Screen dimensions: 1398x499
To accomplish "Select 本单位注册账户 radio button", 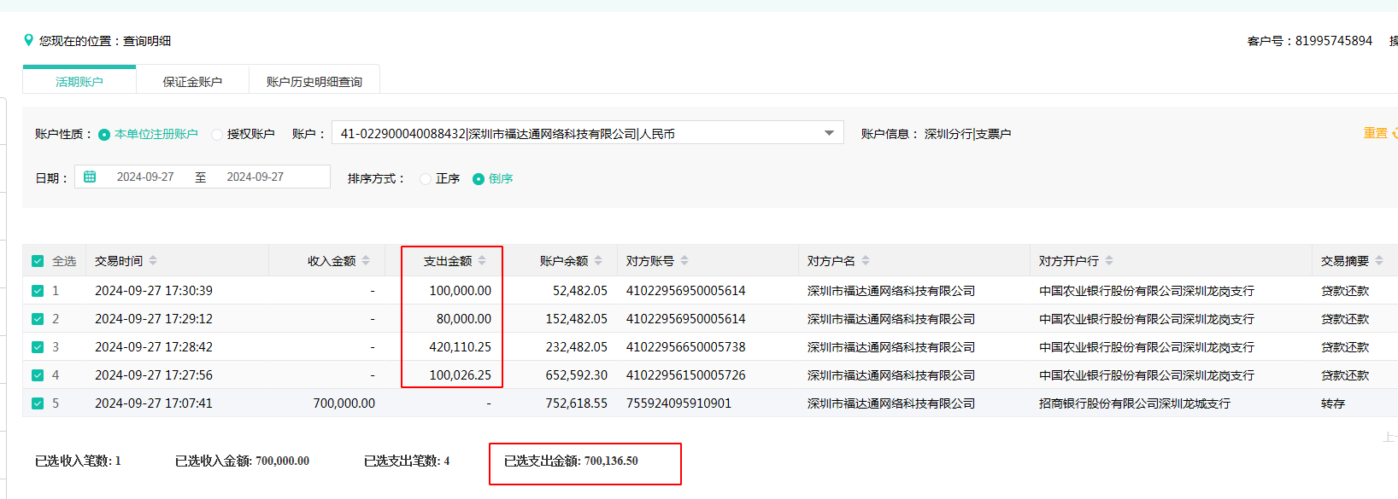I will pos(104,135).
